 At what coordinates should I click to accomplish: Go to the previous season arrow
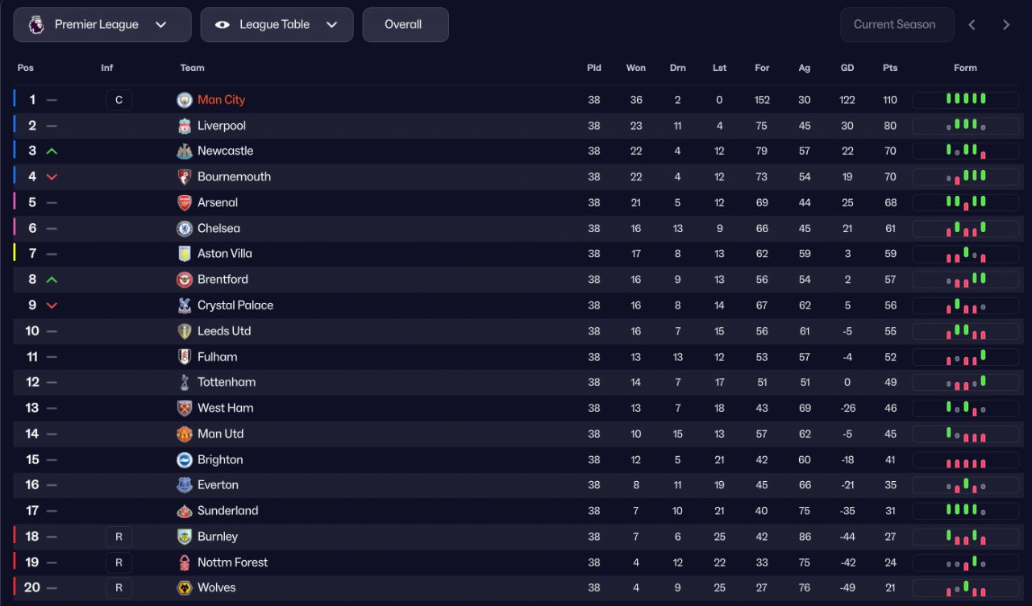tap(972, 25)
